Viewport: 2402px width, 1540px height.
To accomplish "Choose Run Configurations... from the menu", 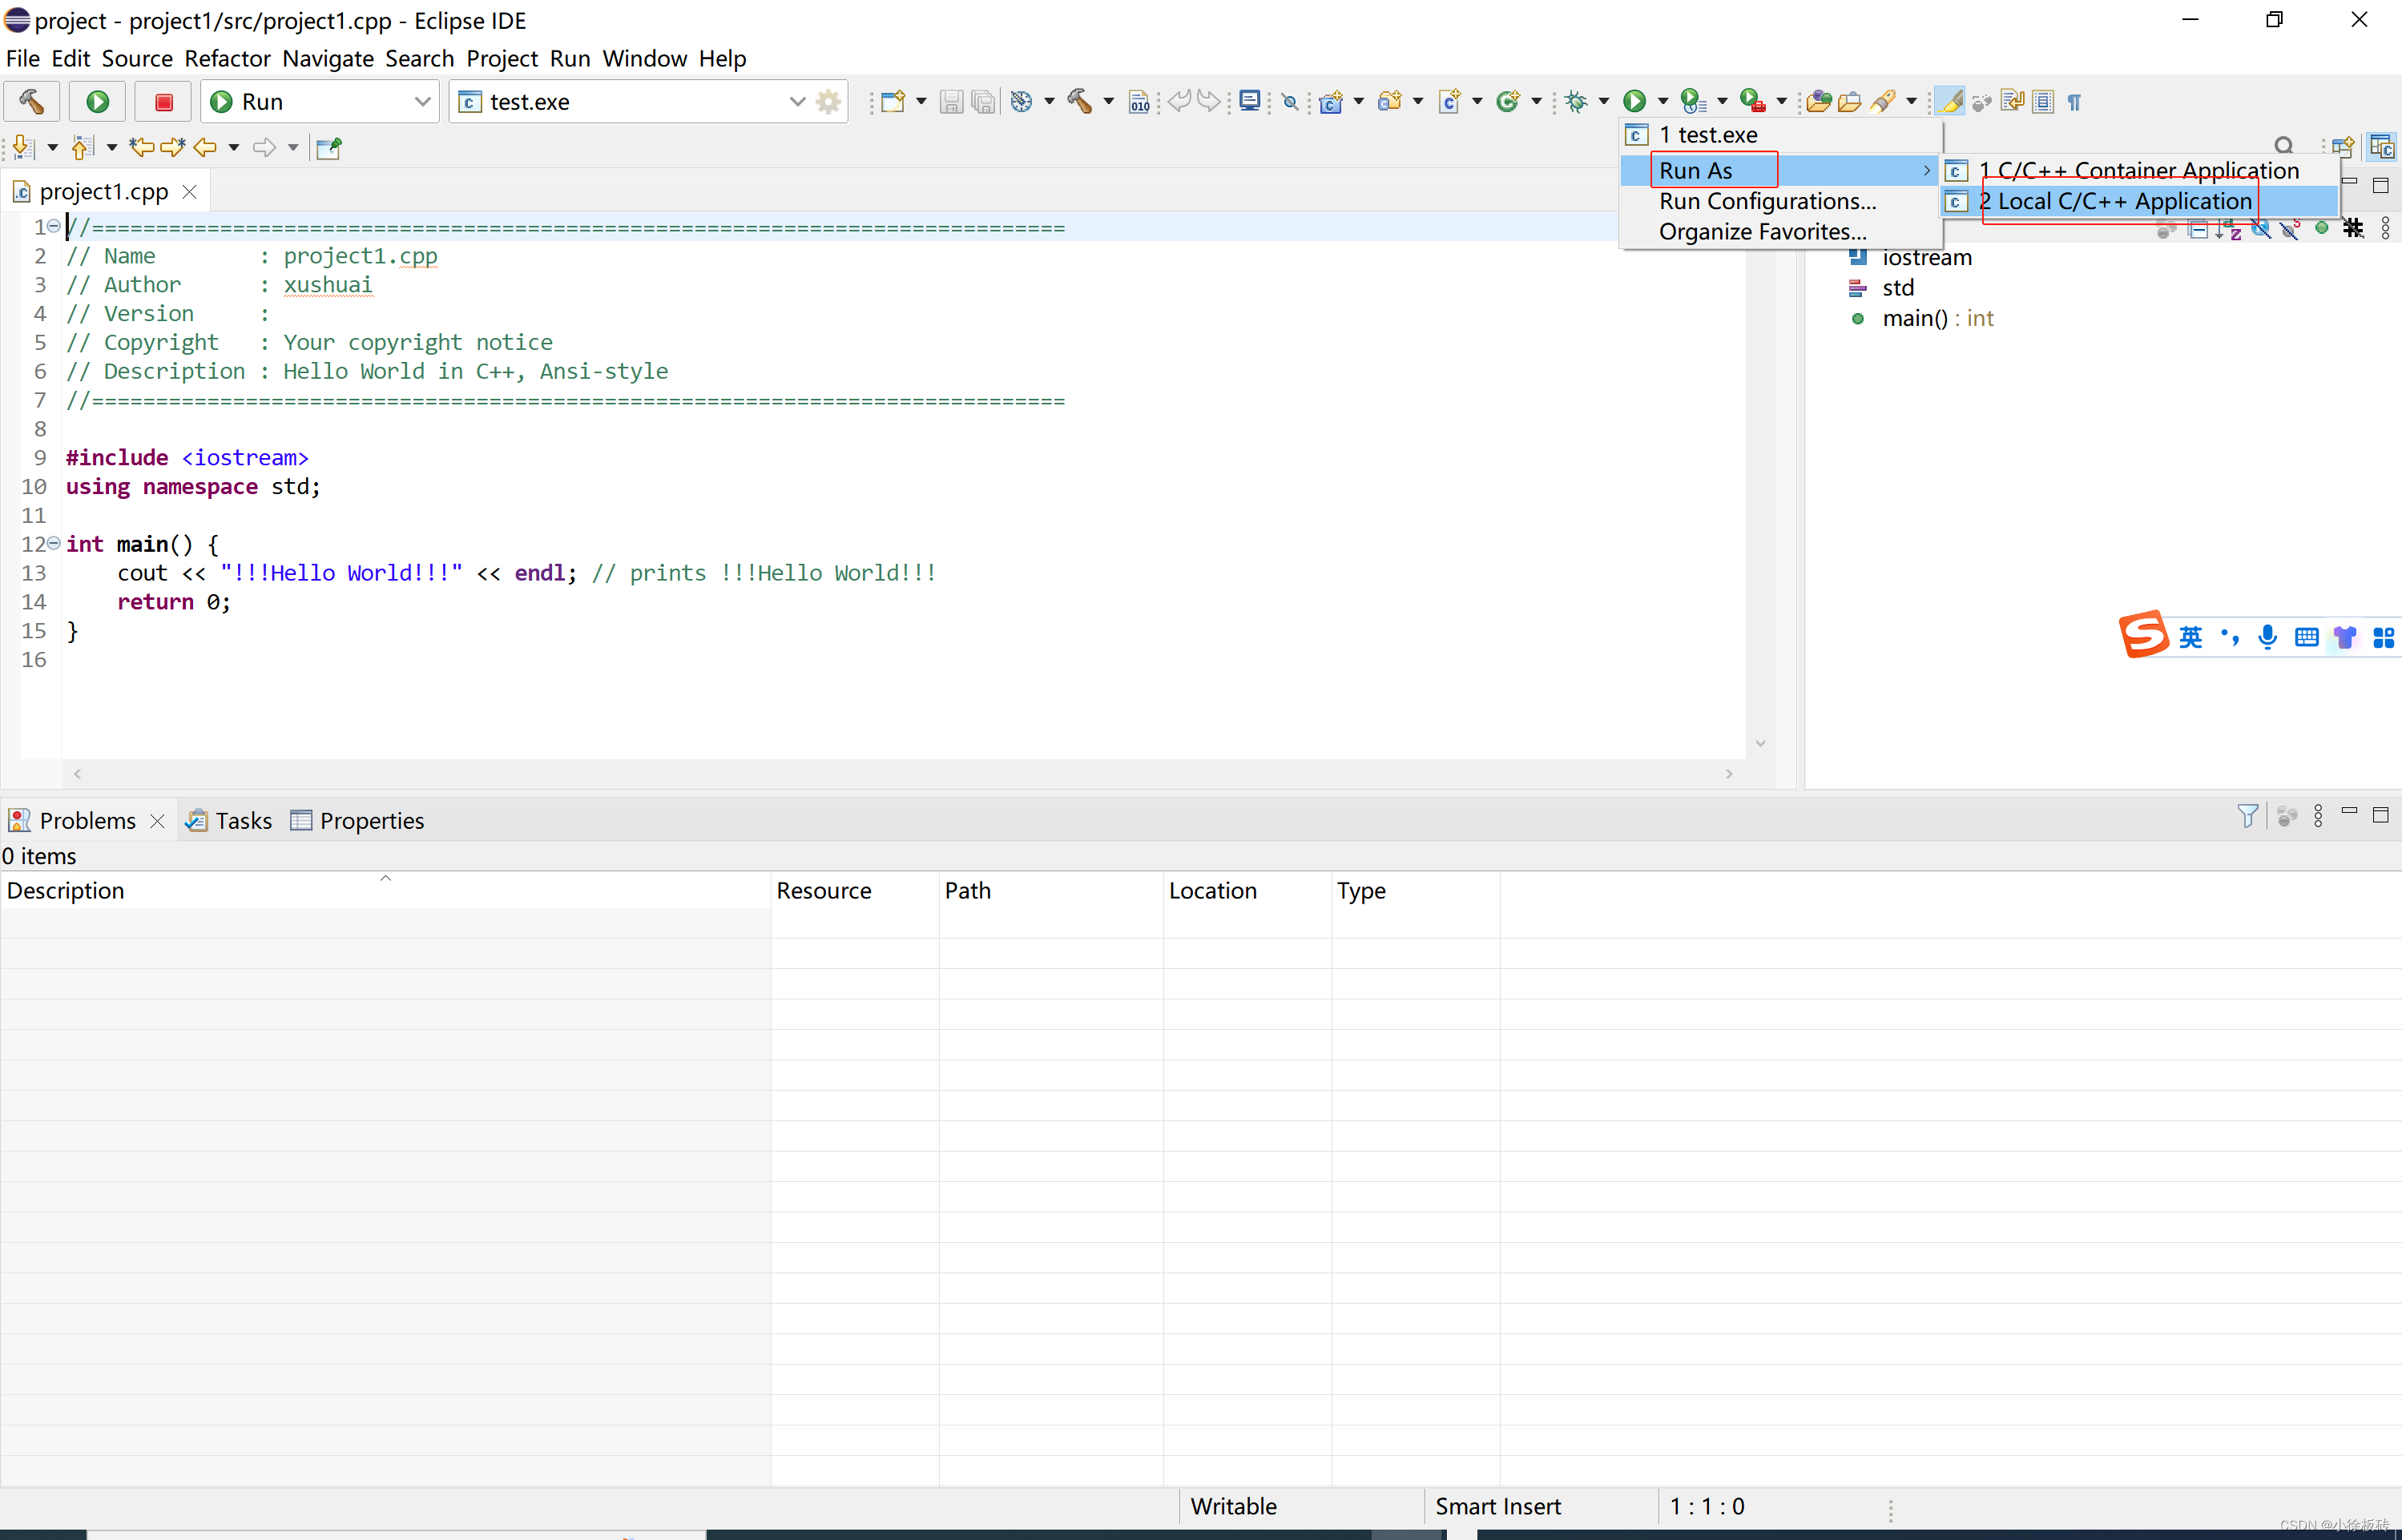I will coord(1767,201).
